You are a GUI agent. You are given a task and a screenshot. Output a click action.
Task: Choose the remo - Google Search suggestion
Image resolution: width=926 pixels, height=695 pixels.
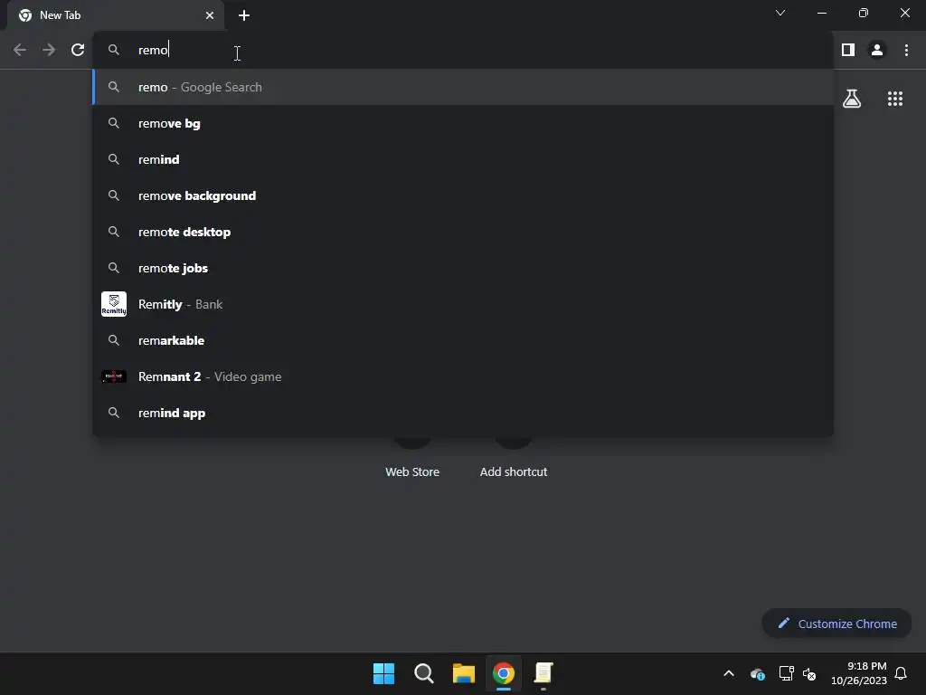(x=463, y=88)
